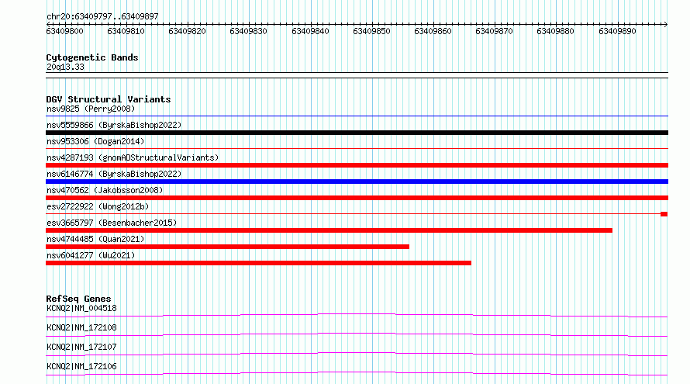This screenshot has width=690, height=384.
Task: Open variant esv2722922 (Wong2012b) label
Action: (98, 206)
